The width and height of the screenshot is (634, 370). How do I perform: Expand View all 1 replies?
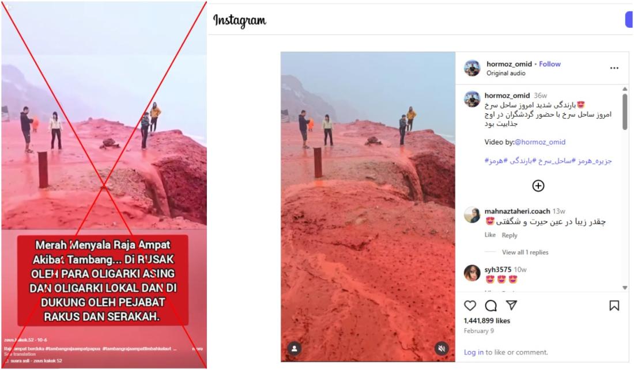(x=525, y=252)
